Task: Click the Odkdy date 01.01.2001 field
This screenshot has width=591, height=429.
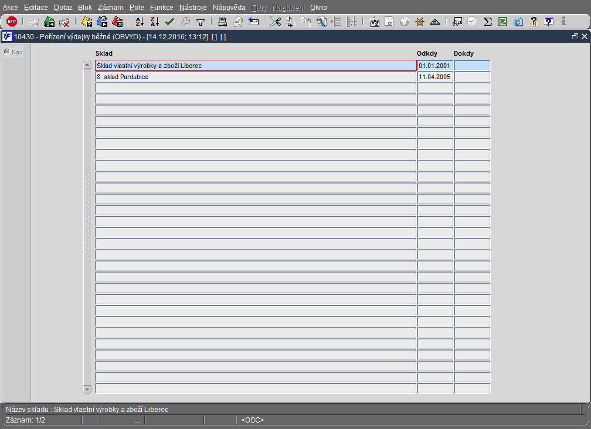Action: point(435,66)
